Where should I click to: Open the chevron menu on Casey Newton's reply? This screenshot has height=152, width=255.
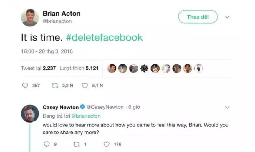pos(227,108)
